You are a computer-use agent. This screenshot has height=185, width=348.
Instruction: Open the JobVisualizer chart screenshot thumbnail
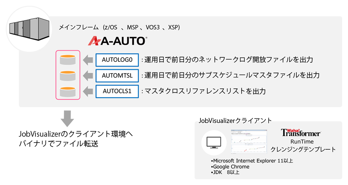[x=249, y=142]
